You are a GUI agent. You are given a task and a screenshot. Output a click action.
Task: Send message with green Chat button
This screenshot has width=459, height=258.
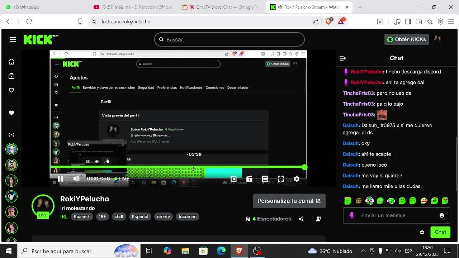tap(440, 232)
